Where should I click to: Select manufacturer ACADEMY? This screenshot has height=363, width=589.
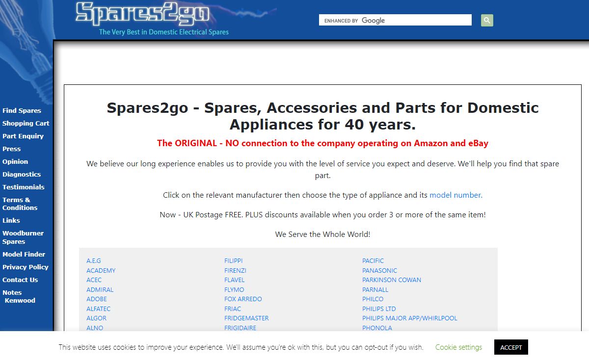[x=101, y=271]
